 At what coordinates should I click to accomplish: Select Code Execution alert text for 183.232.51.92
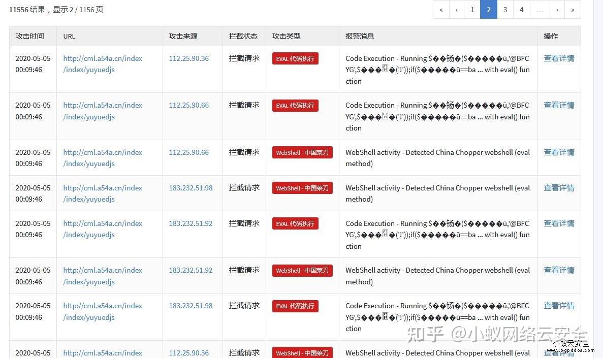click(437, 235)
